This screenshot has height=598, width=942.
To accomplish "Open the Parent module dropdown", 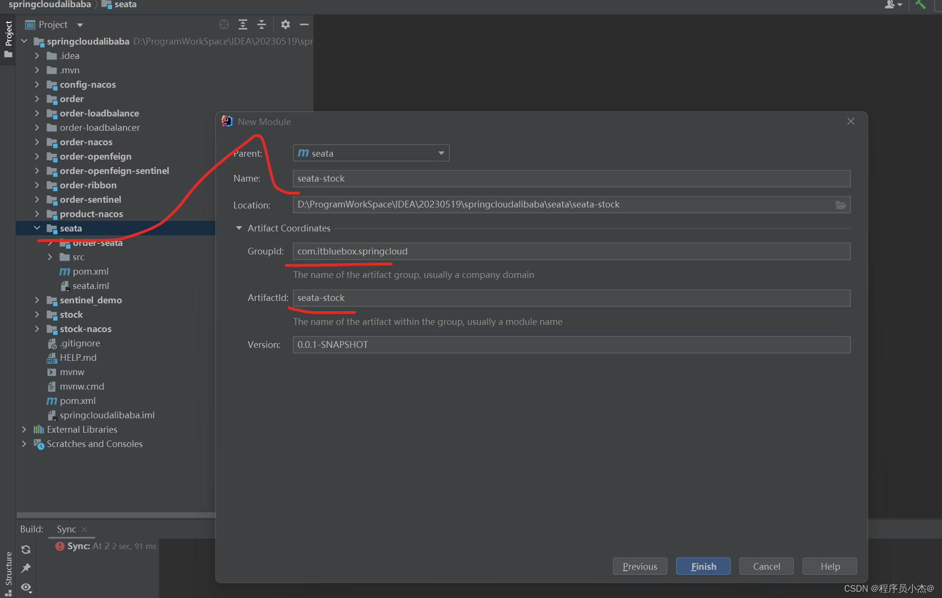I will tap(371, 153).
